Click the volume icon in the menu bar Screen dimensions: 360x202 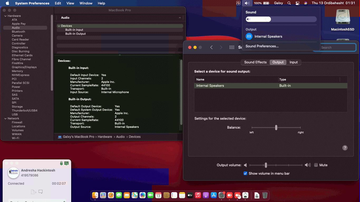click(247, 3)
